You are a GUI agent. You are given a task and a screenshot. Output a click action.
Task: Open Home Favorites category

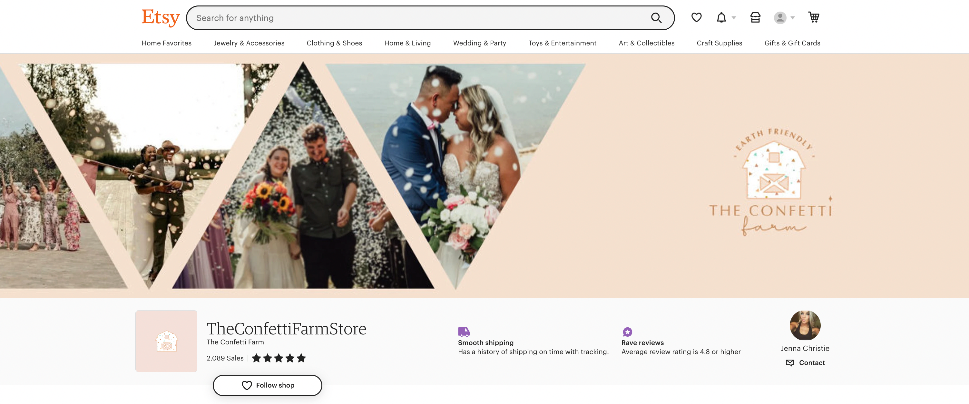166,43
